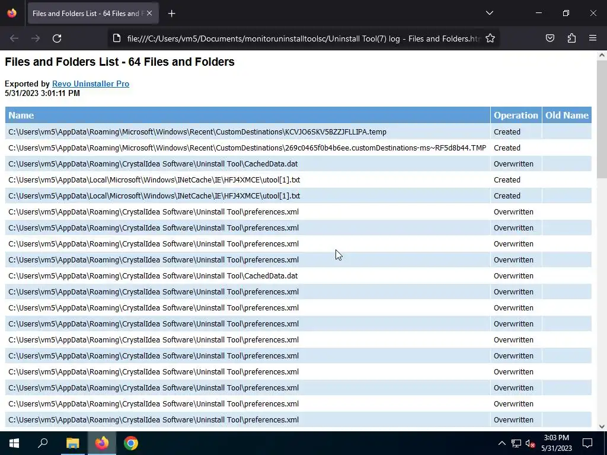Open network status tray icon
The image size is (607, 455).
click(x=516, y=443)
